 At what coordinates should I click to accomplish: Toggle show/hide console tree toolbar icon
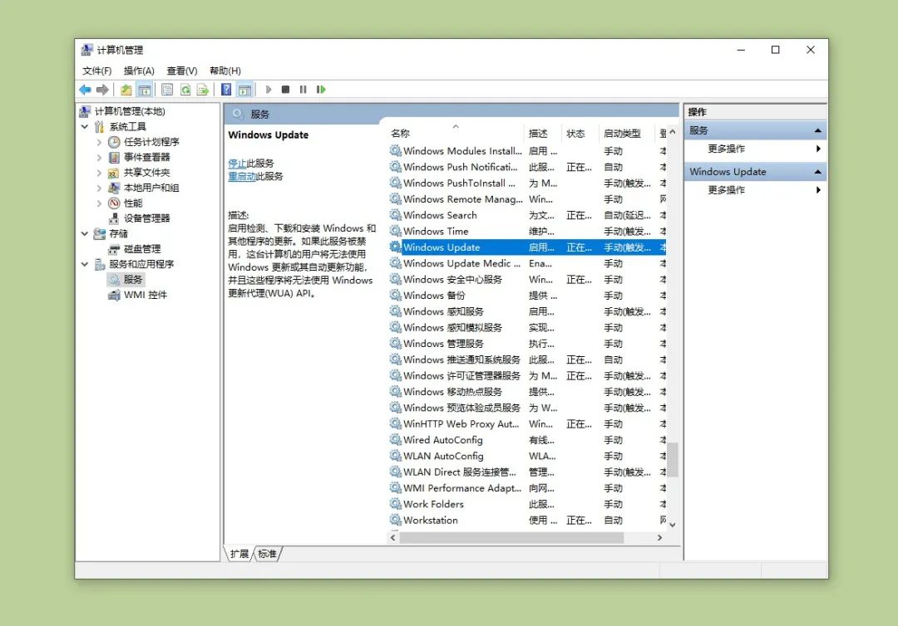145,89
